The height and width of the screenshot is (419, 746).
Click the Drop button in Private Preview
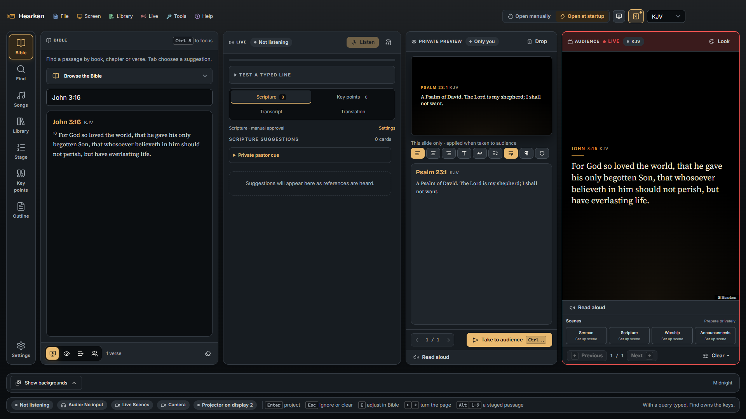(537, 42)
